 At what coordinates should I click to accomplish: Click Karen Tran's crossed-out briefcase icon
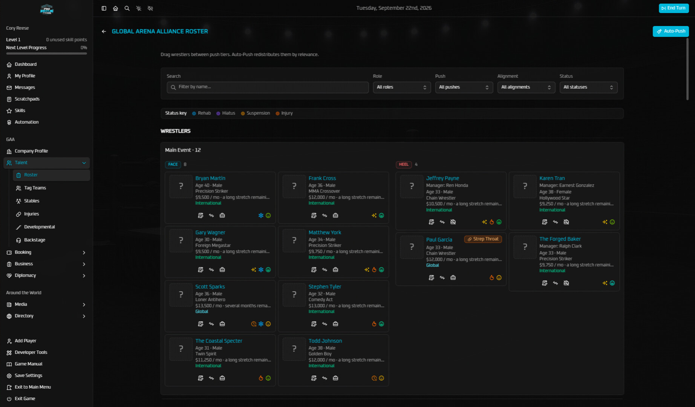point(566,222)
